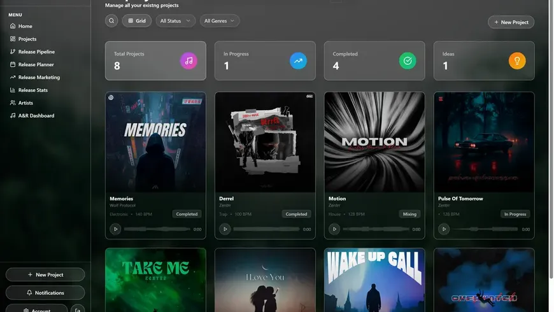Click the In Progress trend arrow icon
The height and width of the screenshot is (312, 554).
pyautogui.click(x=298, y=60)
